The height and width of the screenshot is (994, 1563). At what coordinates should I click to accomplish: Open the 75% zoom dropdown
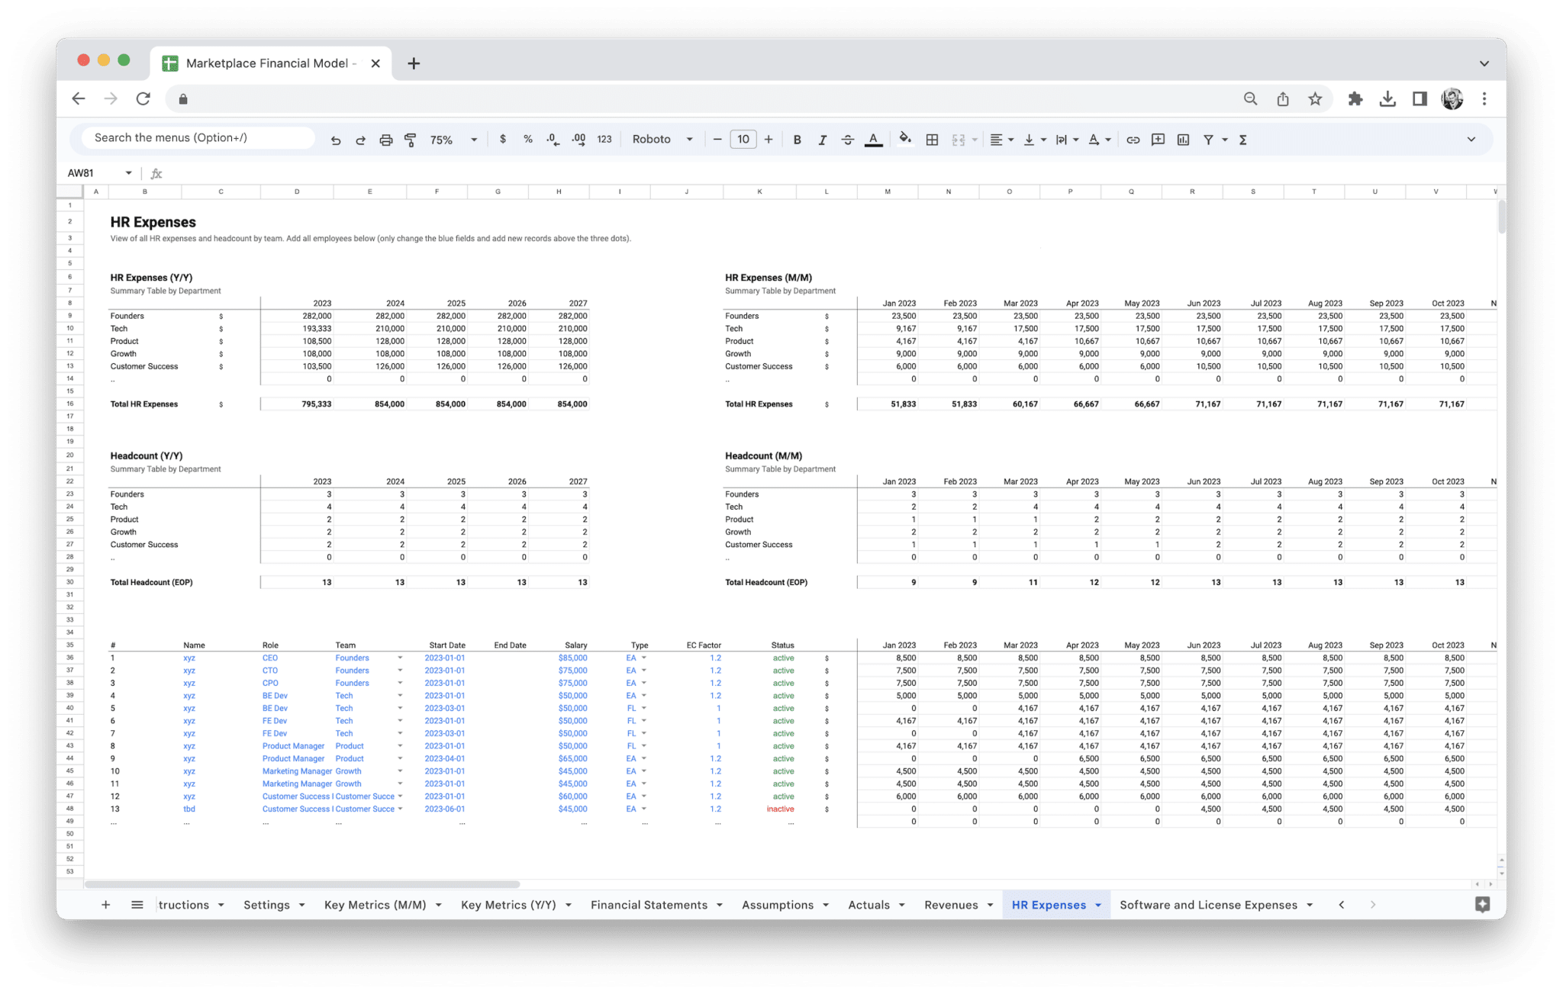tap(450, 140)
